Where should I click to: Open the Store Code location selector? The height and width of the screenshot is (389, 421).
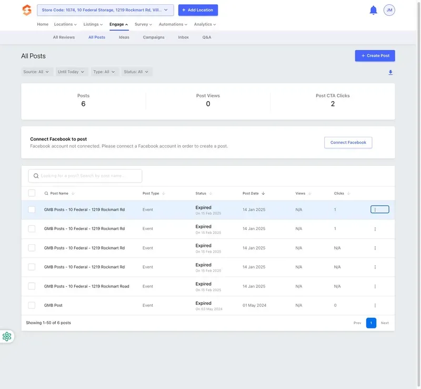pos(105,10)
